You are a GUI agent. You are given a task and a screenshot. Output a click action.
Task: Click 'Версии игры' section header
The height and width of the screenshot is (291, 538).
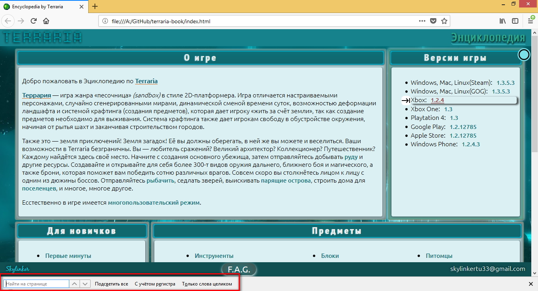455,58
